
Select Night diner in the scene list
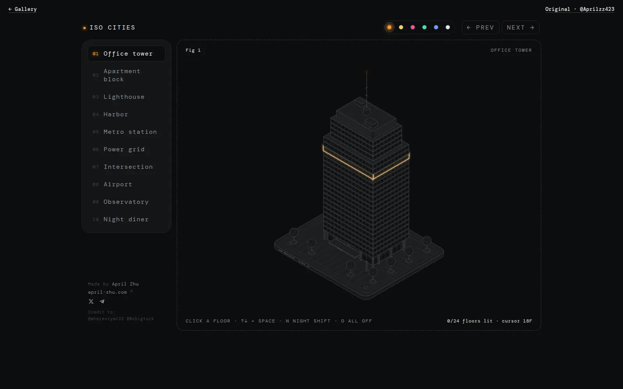[x=127, y=219]
